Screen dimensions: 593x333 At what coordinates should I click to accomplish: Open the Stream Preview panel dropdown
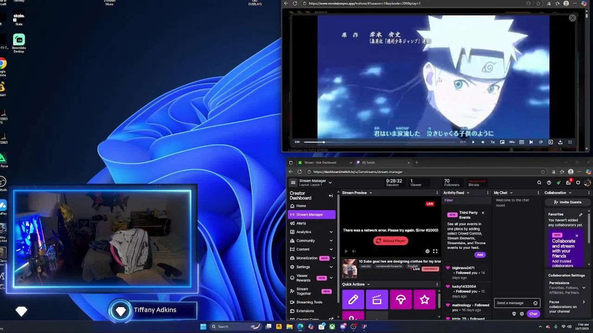point(370,193)
